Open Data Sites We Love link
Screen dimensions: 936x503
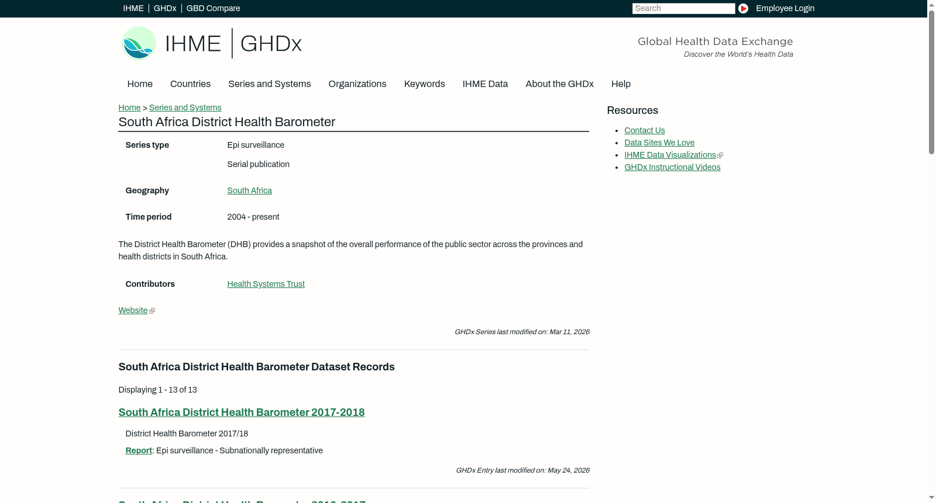tap(659, 143)
